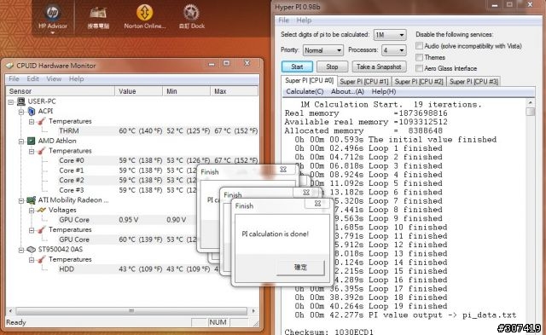The image size is (546, 335).
Task: Close the front Finish dialog
Action: 317,204
